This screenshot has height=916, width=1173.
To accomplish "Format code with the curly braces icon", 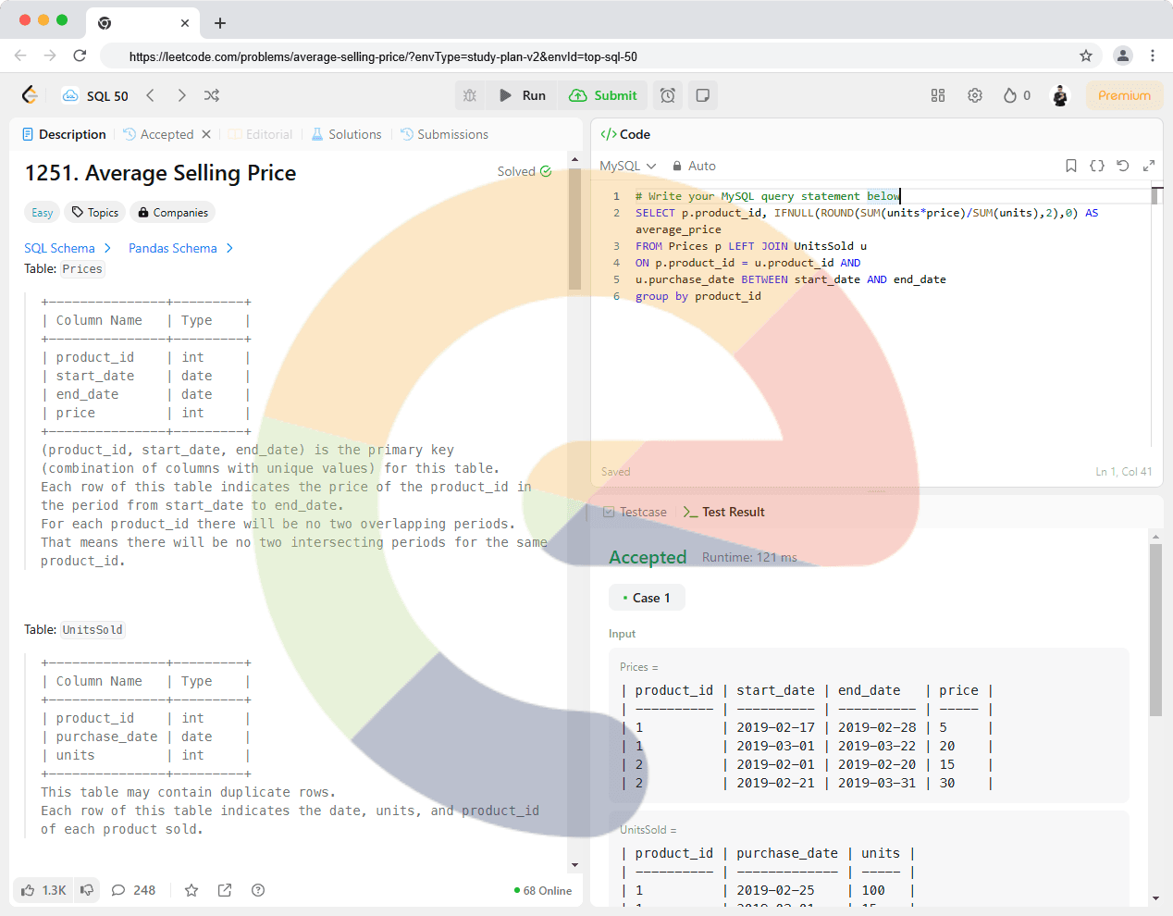I will [1097, 166].
